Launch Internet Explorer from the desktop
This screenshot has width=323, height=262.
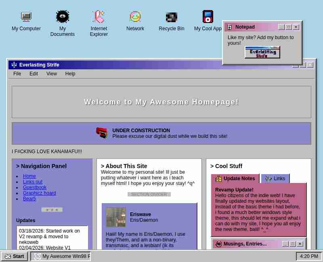pyautogui.click(x=99, y=17)
